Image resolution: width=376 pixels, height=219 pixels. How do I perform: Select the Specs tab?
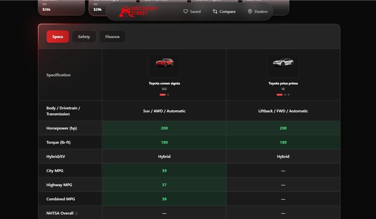(57, 37)
